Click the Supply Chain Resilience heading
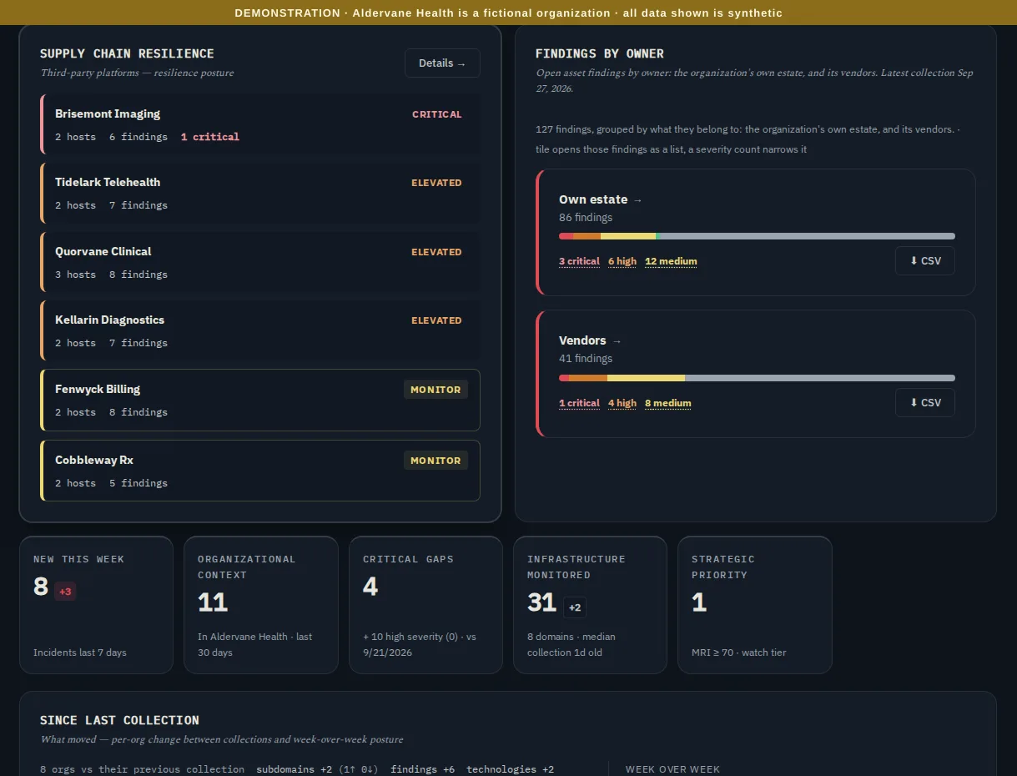The width and height of the screenshot is (1017, 776). point(127,53)
